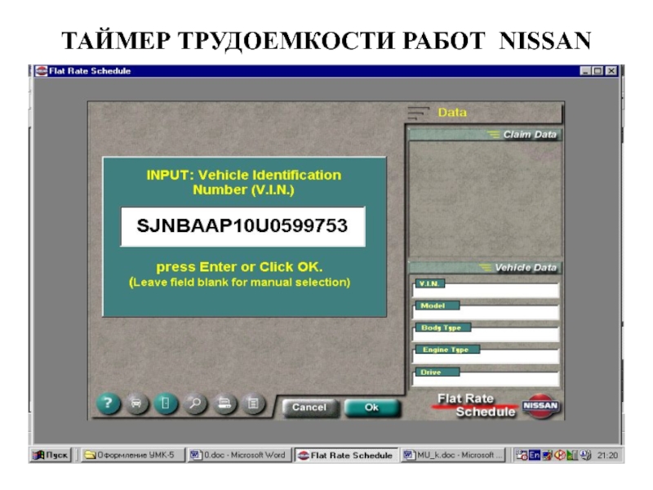
Task: Click the Flat Rate Schedule window title text
Action: coord(90,71)
